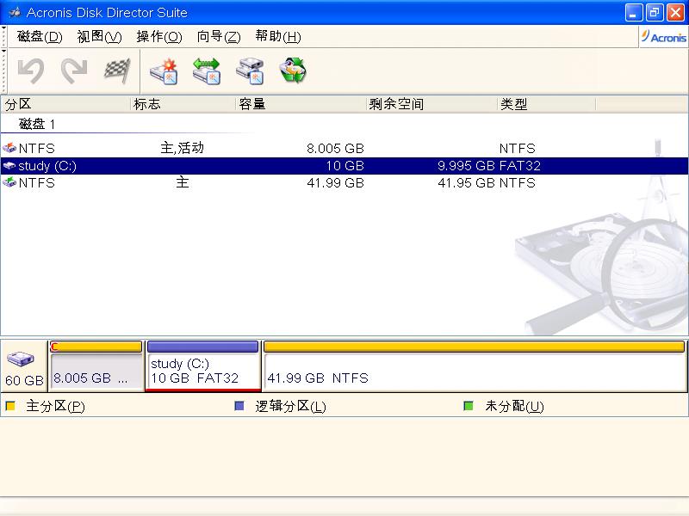This screenshot has width=689, height=516.
Task: Click the application icon in the title bar
Action: (15, 12)
